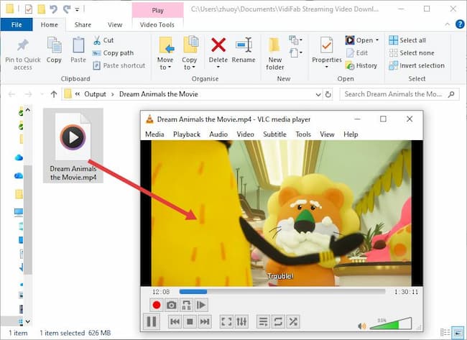Refresh the current folder
467x340 pixels.
coord(328,94)
